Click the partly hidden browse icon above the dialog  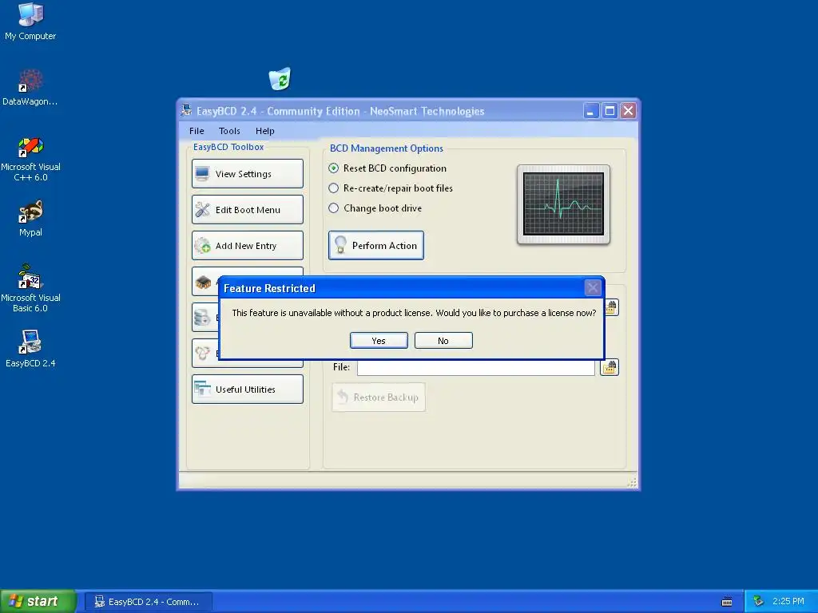coord(611,307)
